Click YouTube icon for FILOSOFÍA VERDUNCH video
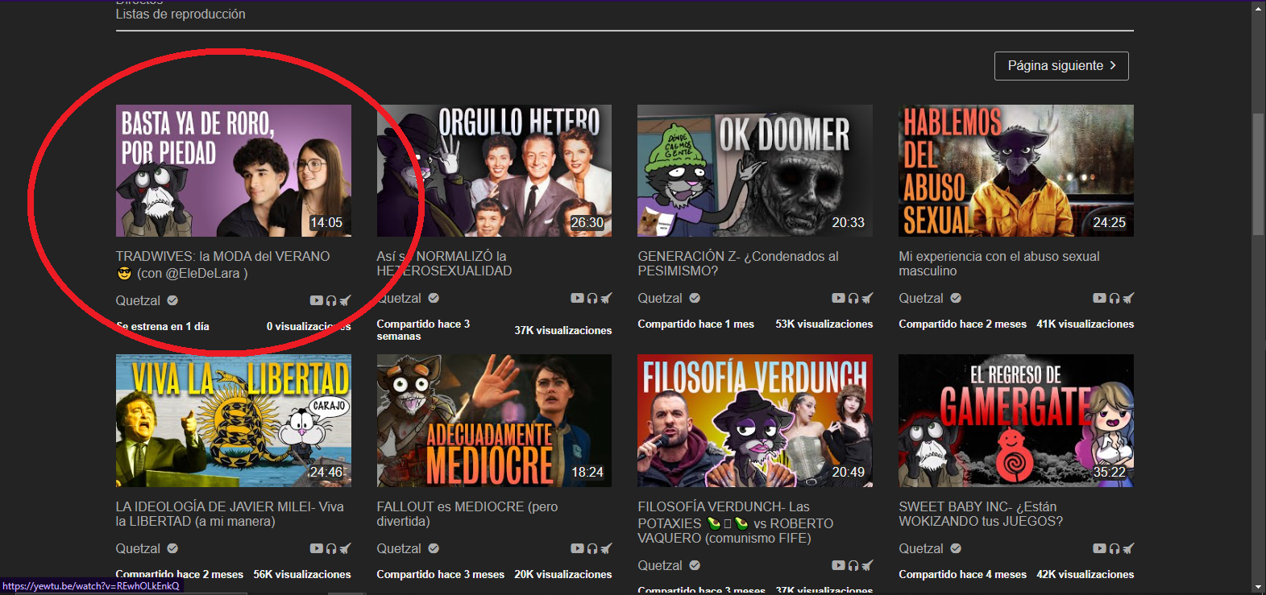 (x=838, y=565)
